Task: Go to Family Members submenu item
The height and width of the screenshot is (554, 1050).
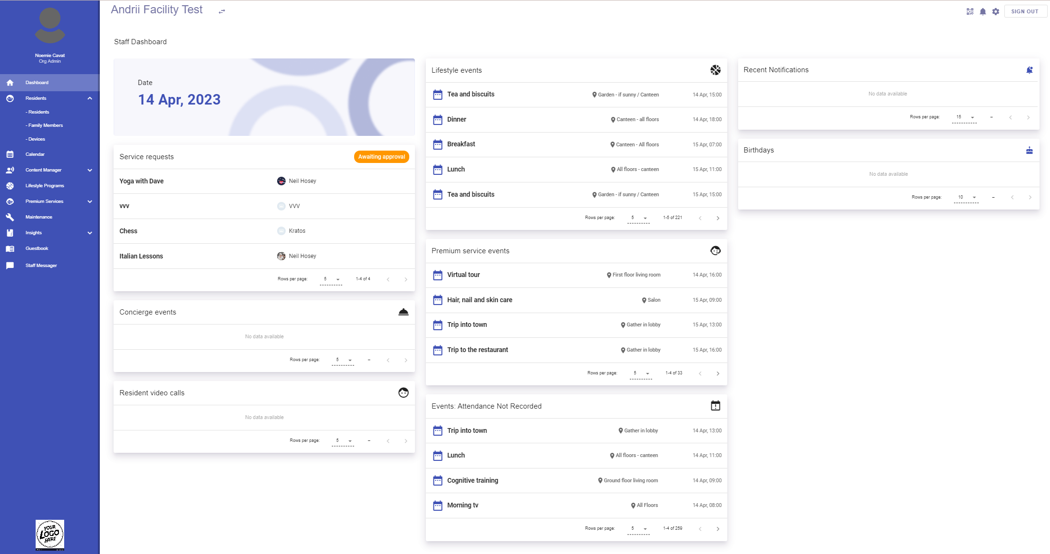Action: (x=45, y=125)
